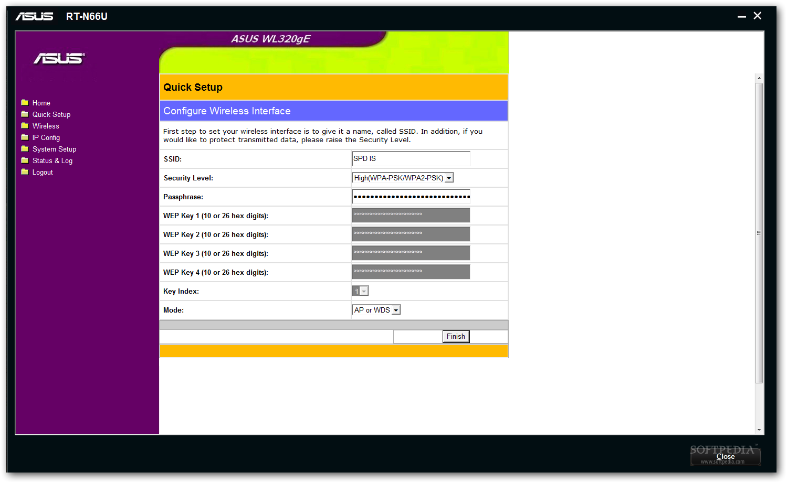Click the folder icon beside Quick Setup
This screenshot has width=787, height=483.
click(25, 114)
